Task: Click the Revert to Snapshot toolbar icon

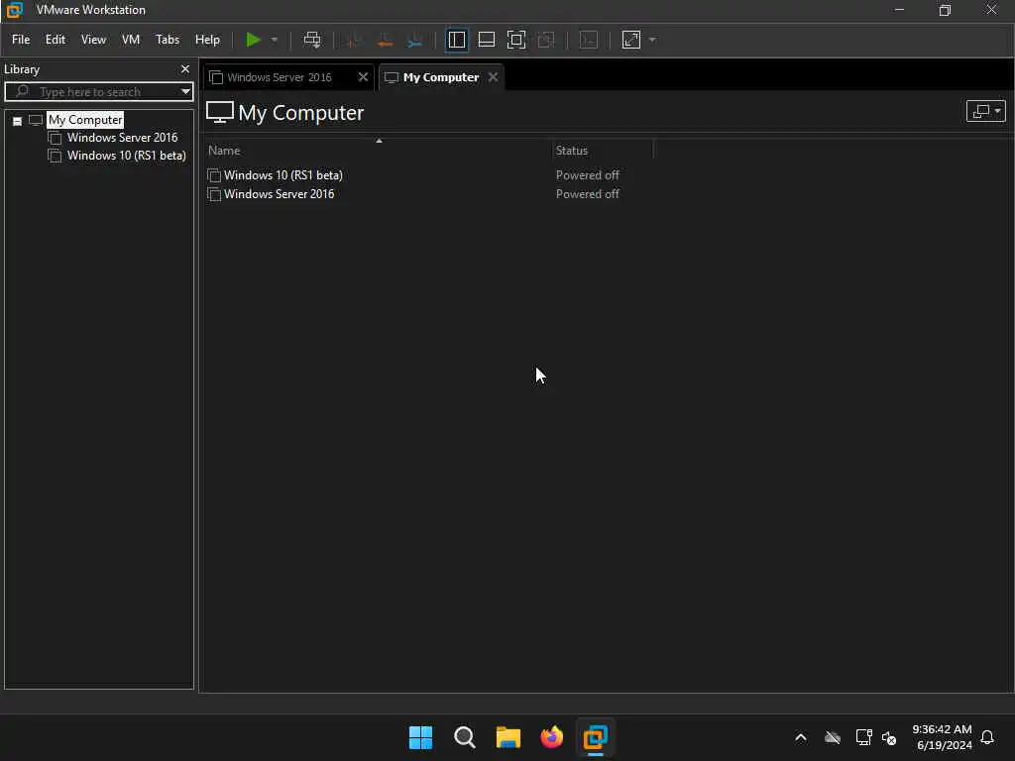Action: [x=385, y=40]
